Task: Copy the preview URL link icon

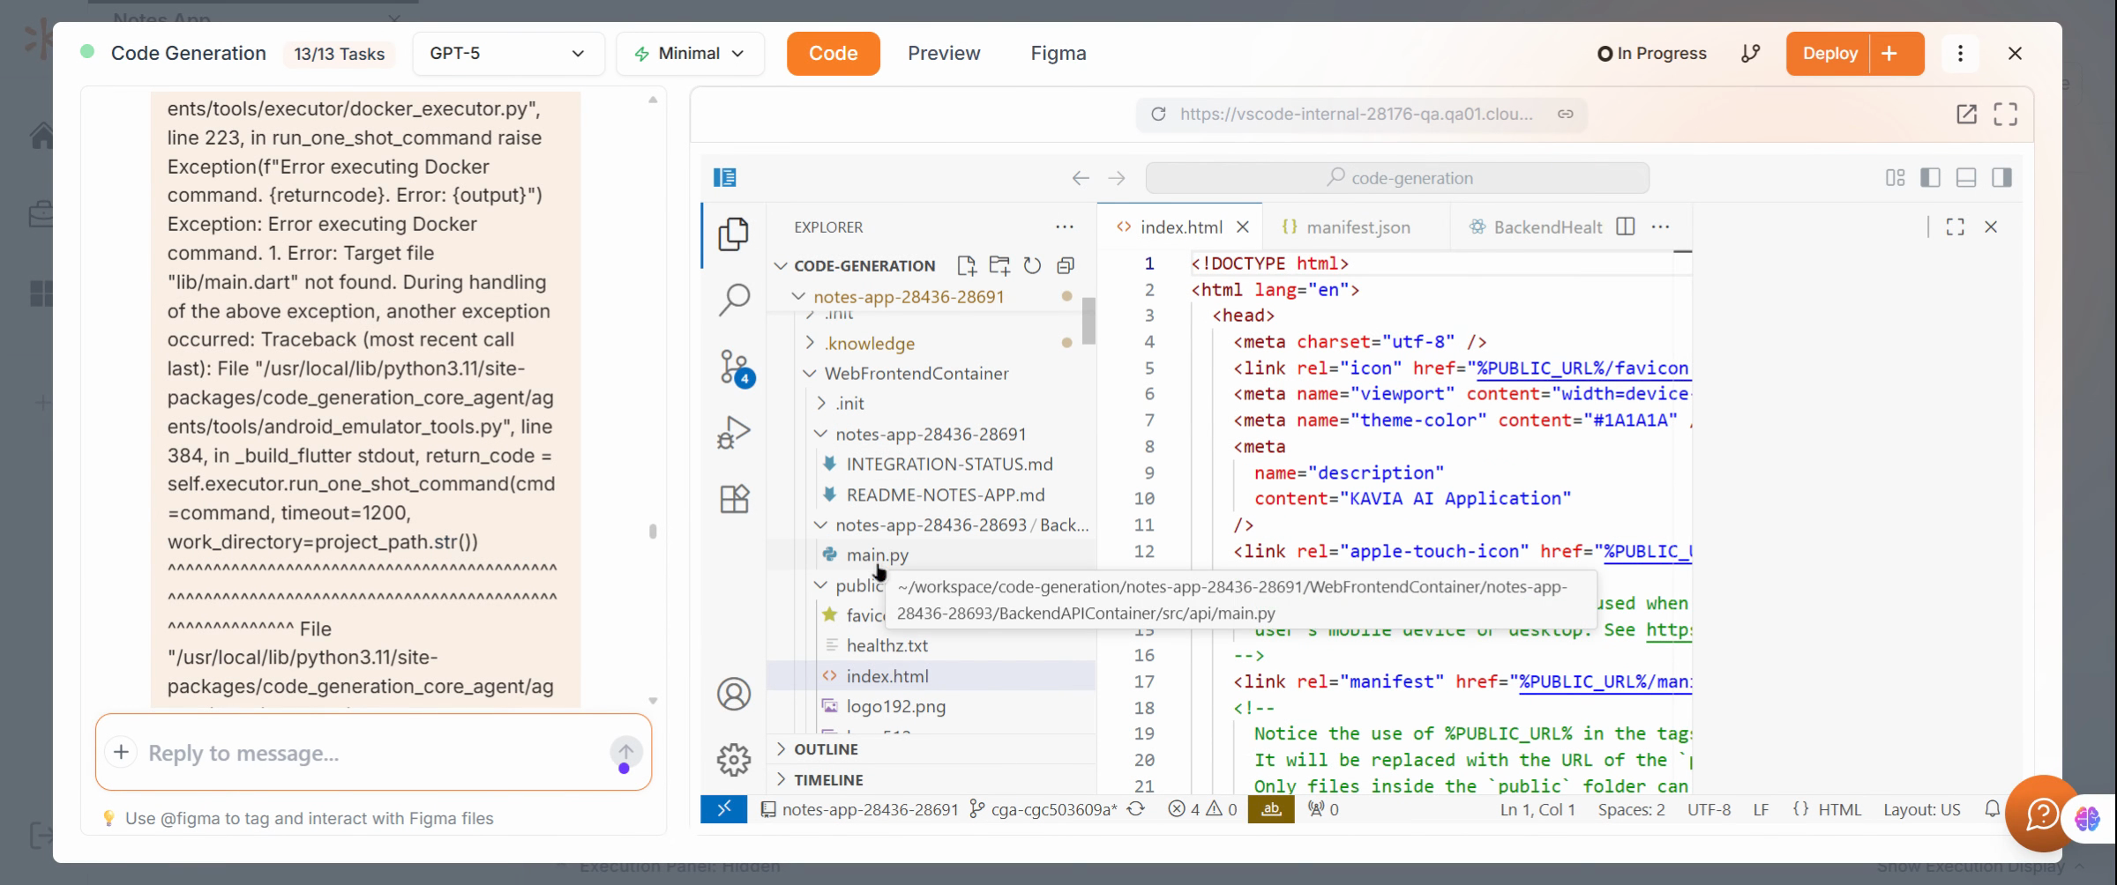Action: (x=1566, y=114)
